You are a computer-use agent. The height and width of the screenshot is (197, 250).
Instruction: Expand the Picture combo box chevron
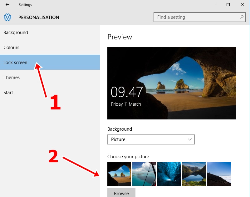[x=190, y=139]
